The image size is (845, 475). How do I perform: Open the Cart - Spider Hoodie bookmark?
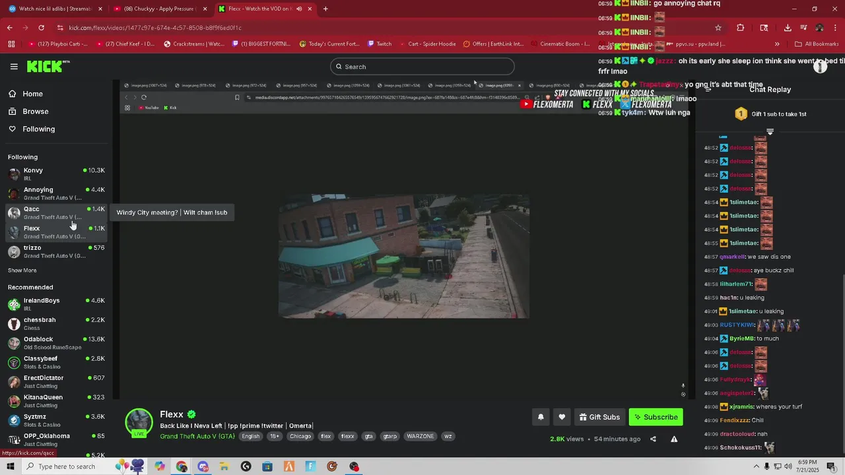[x=427, y=44]
